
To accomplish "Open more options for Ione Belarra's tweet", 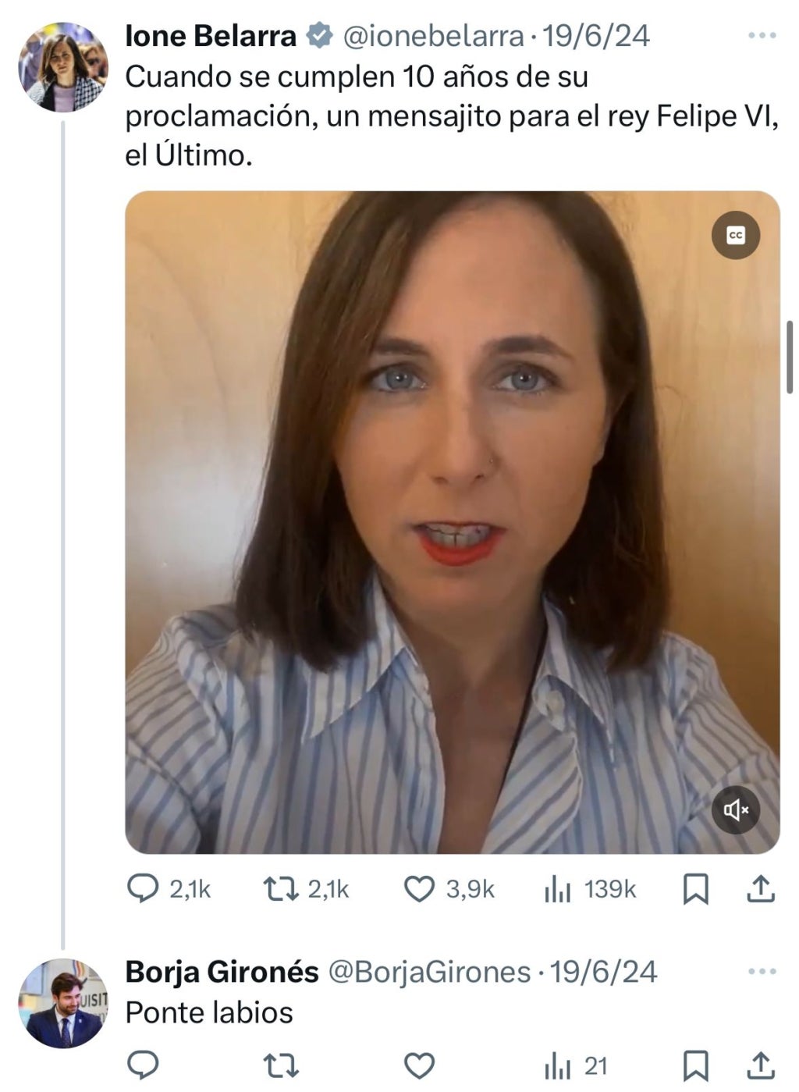I will 762,36.
